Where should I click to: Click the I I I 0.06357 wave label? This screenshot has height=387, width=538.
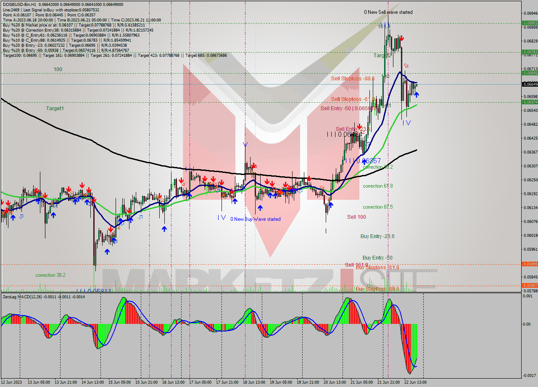[x=363, y=161]
